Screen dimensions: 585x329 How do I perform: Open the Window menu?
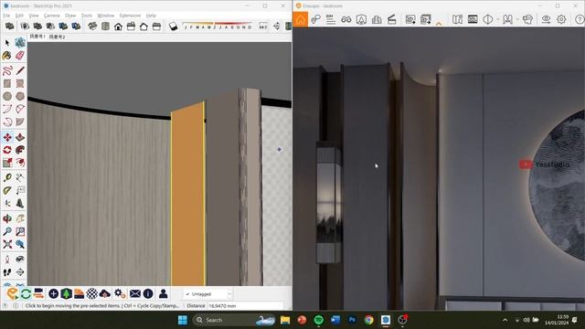[x=106, y=16]
